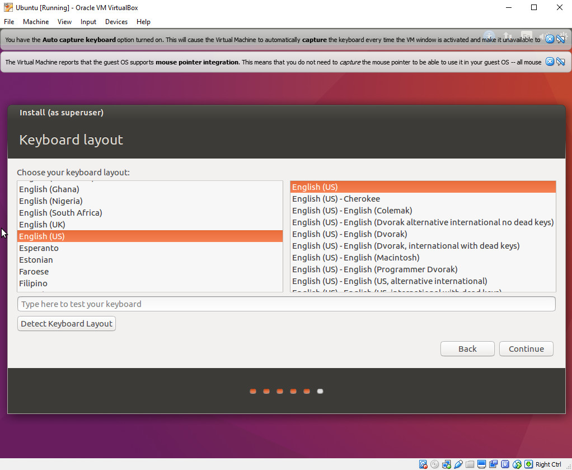Open the Devices menu
The image size is (572, 470).
(x=116, y=22)
